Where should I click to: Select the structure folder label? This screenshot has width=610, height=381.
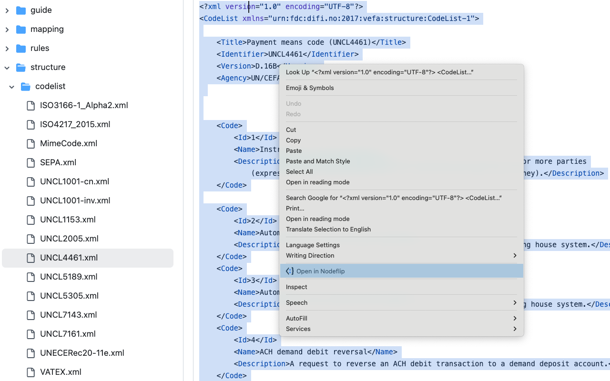[x=48, y=67]
